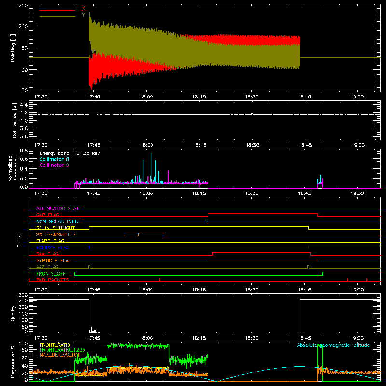Click the first BAD_PACKETS spike after 18:00

click(x=159, y=280)
